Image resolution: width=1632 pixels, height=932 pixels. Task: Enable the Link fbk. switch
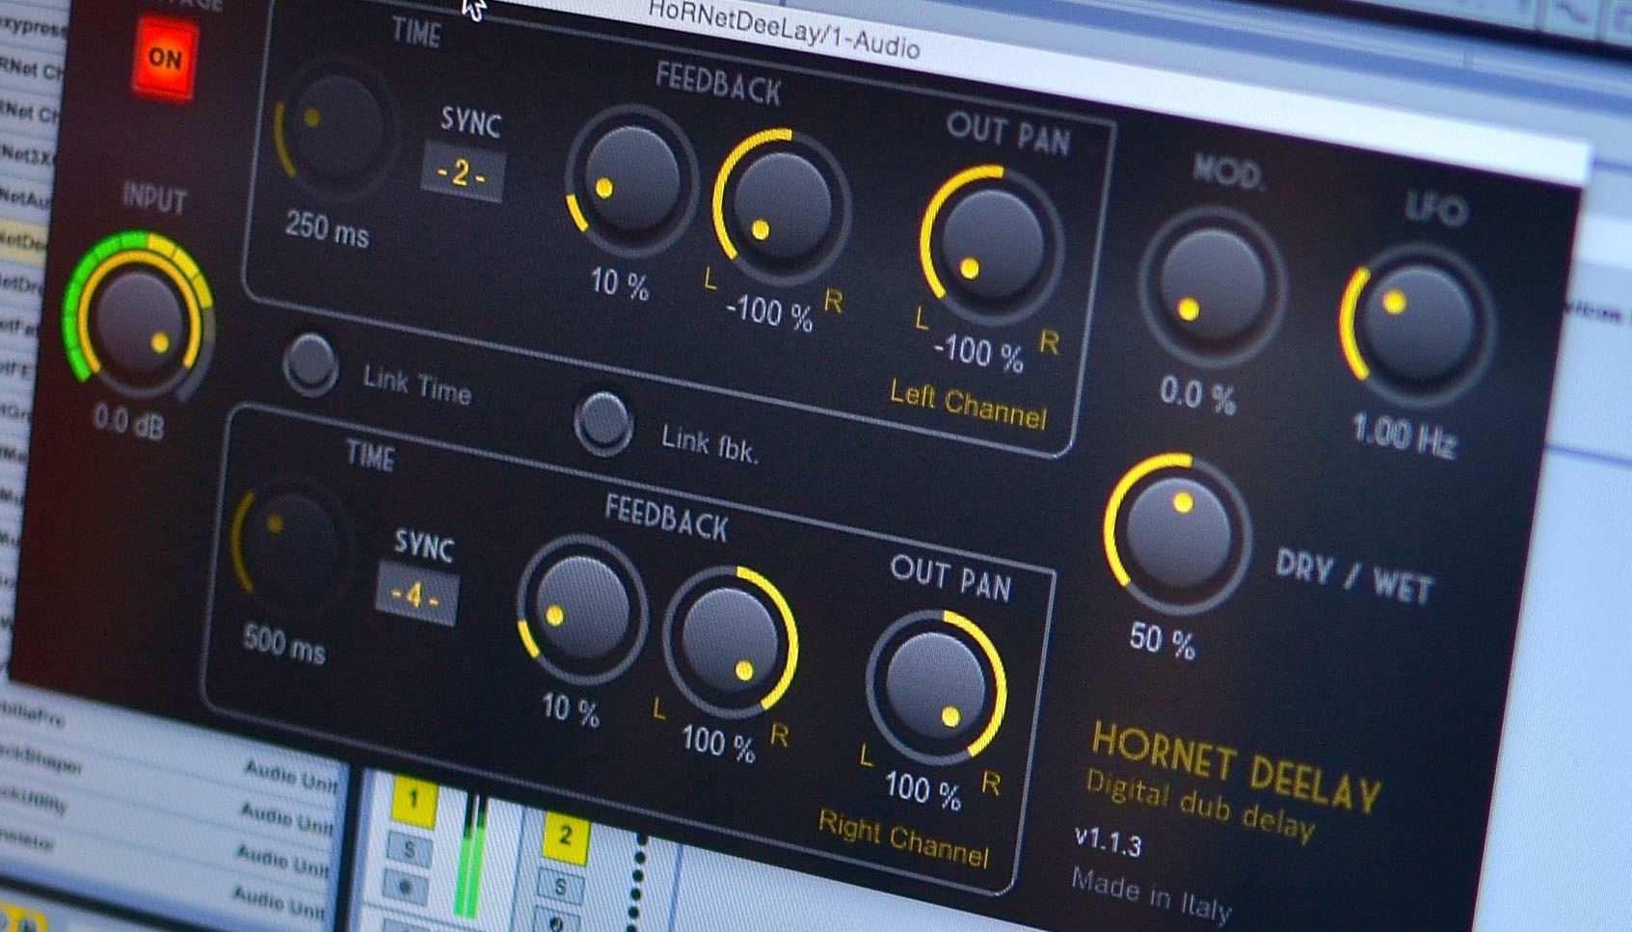click(x=604, y=423)
